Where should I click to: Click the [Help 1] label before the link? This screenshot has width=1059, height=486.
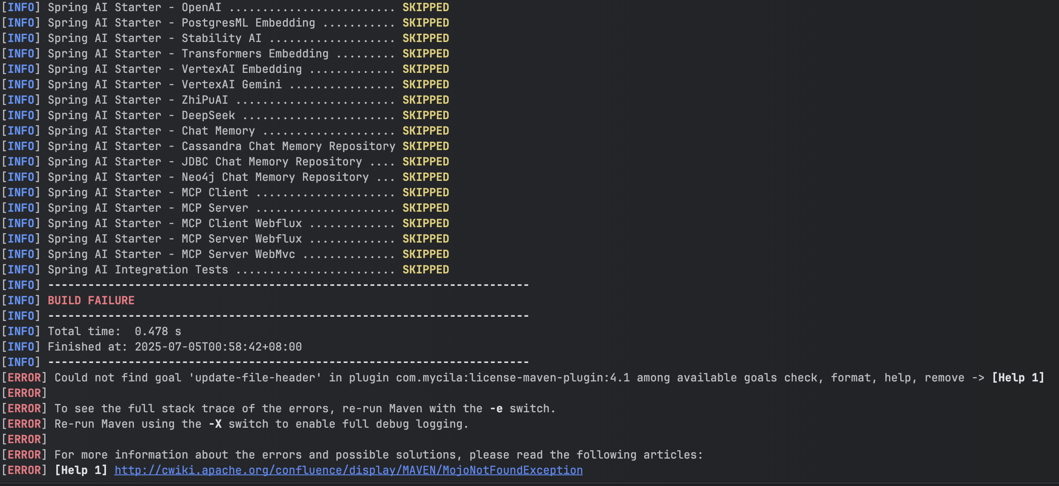click(x=81, y=470)
